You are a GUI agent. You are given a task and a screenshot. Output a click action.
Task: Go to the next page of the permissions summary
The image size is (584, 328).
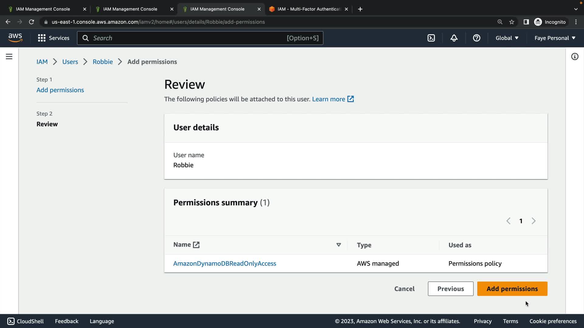534,221
